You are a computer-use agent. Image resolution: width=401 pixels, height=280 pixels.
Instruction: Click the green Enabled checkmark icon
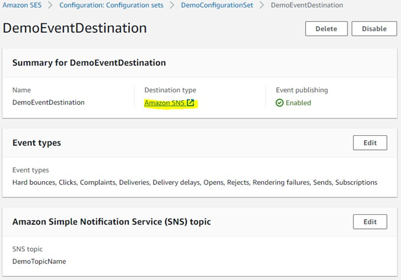[x=279, y=103]
